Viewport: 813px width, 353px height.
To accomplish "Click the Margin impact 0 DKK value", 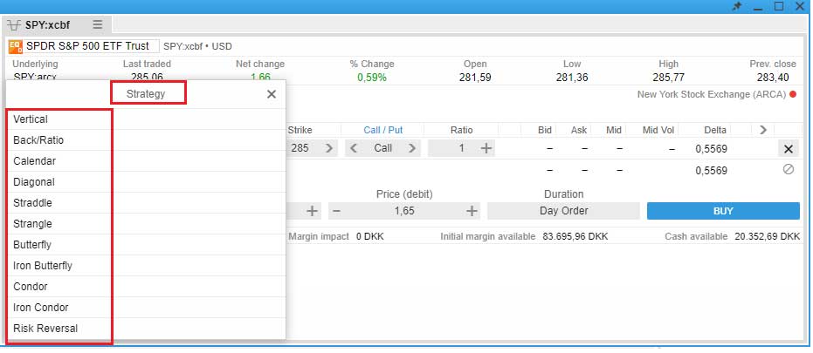I will [369, 236].
